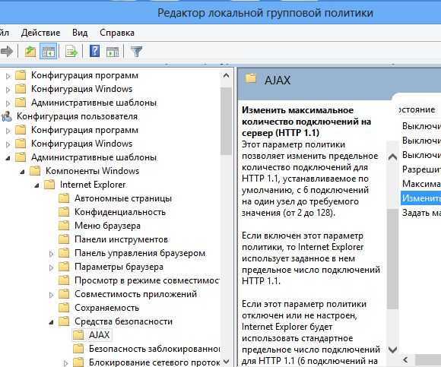The image size is (441, 367).
Task: Collapse the Internet Explorer node
Action: (x=36, y=185)
